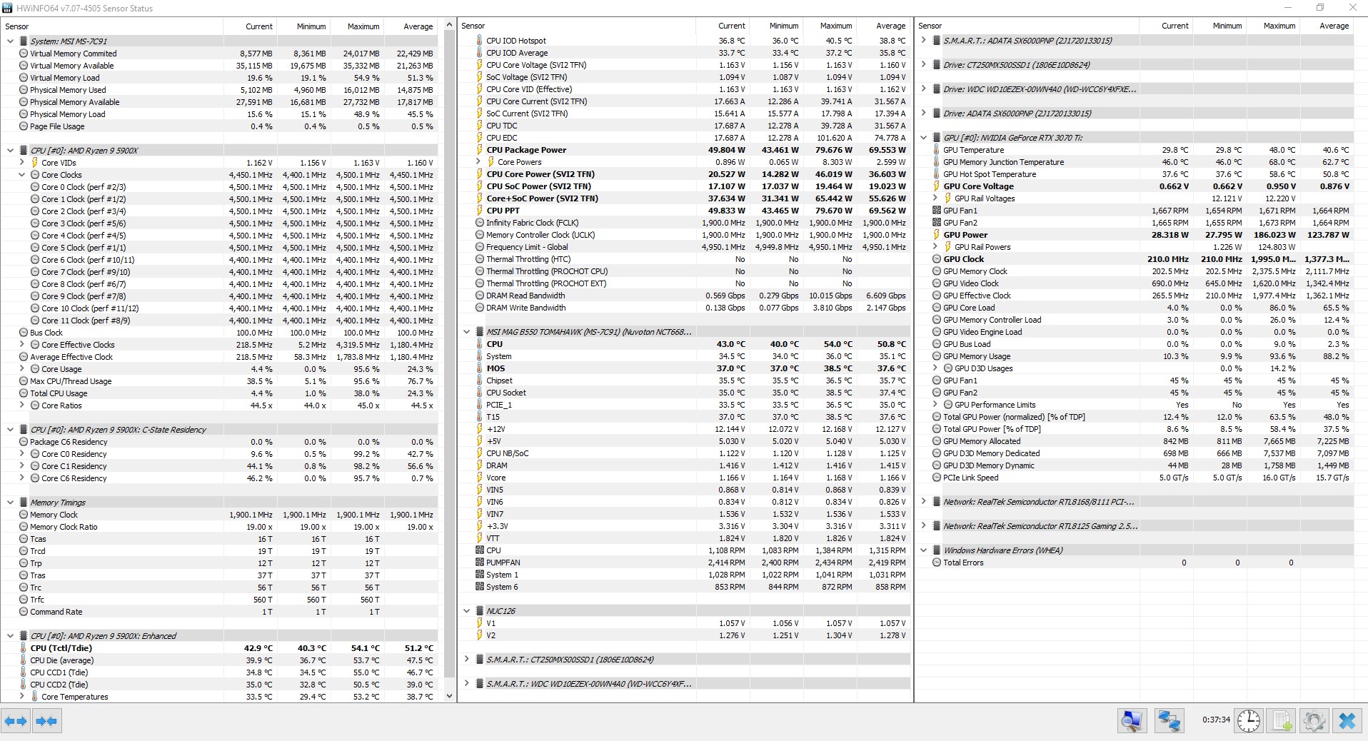Select the GPU Memory Junction Temperature row
This screenshot has width=1368, height=741.
pos(1134,162)
